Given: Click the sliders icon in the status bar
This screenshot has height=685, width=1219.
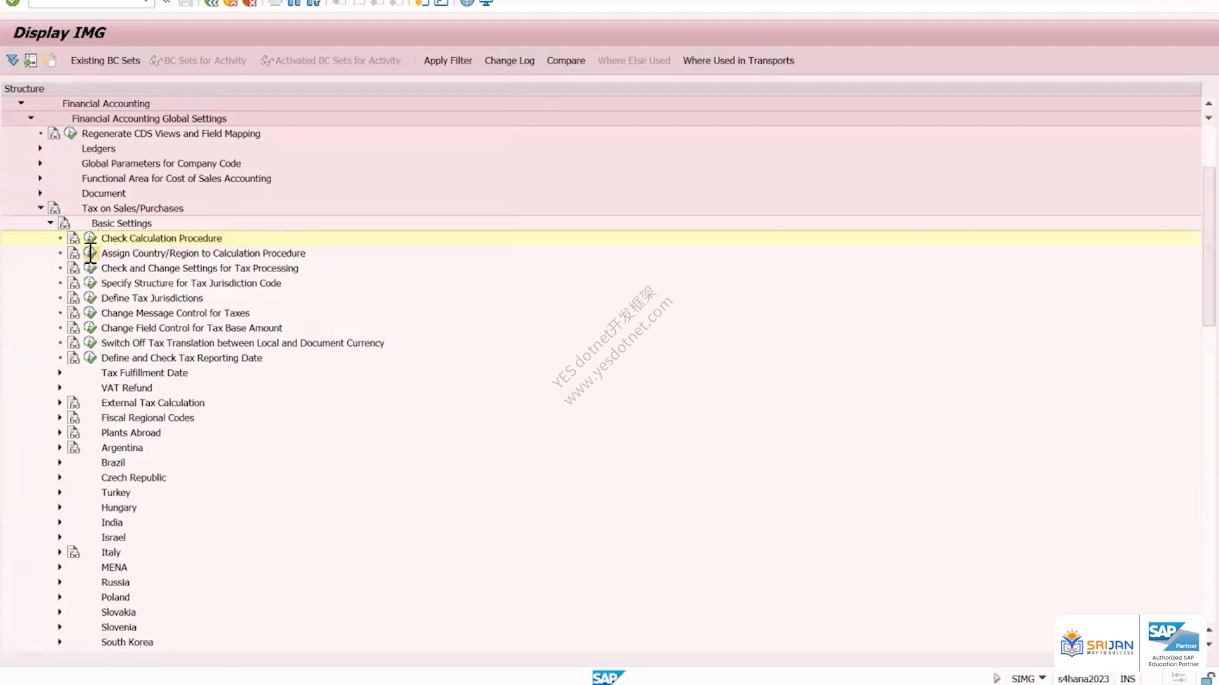Looking at the screenshot, I should 1179,678.
